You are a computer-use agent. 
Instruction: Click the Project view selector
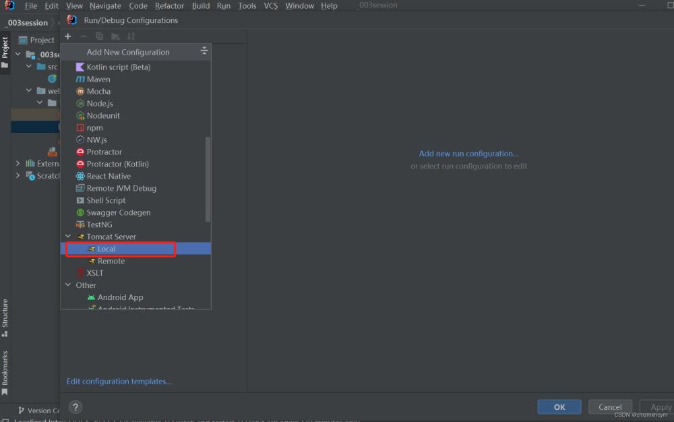pyautogui.click(x=37, y=40)
